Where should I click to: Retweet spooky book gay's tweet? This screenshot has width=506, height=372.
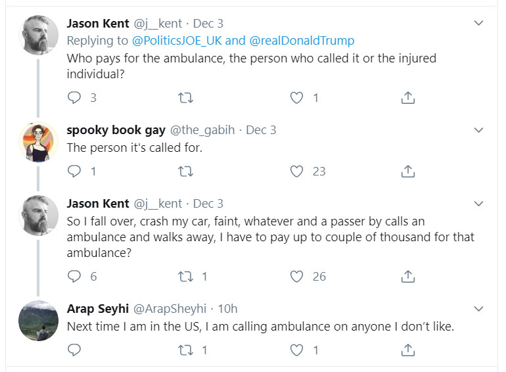185,172
